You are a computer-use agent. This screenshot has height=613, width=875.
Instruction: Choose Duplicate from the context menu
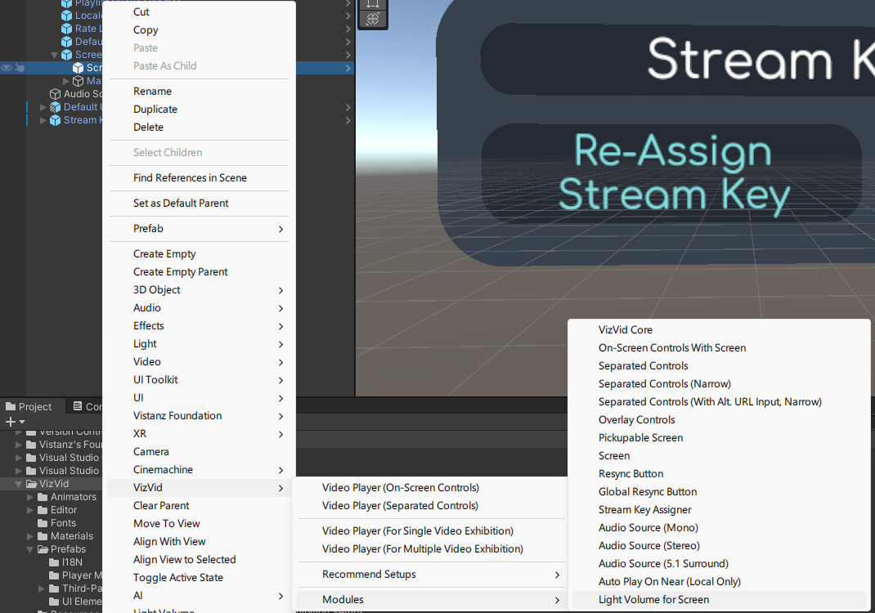point(155,109)
